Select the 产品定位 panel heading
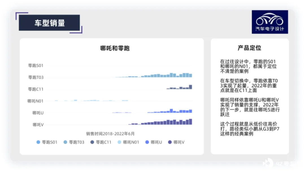Image resolution: width=305 pixels, height=172 pixels. coord(250,48)
